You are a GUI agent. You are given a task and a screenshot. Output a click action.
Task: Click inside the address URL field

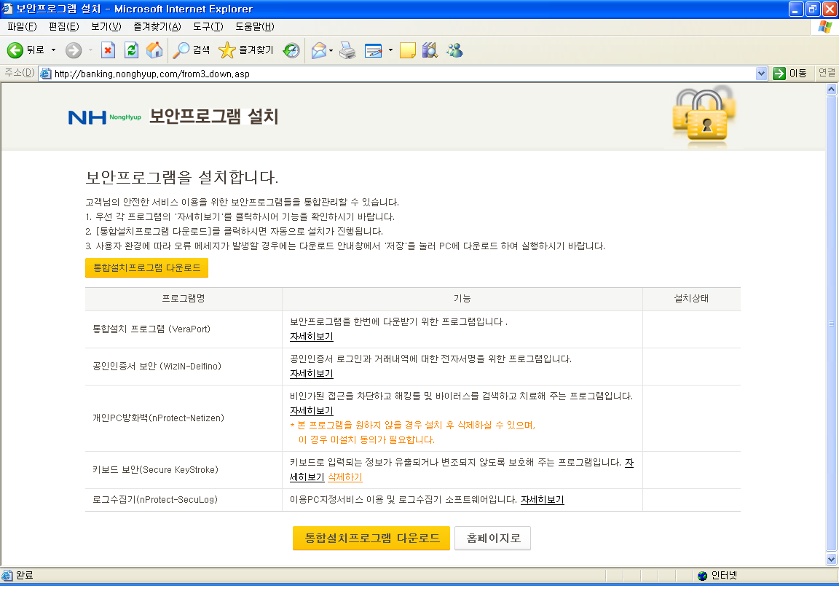401,74
